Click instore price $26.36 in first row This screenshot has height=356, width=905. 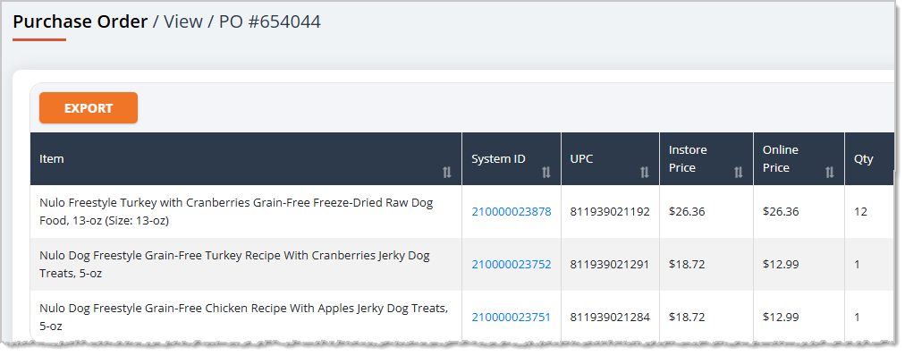(687, 212)
